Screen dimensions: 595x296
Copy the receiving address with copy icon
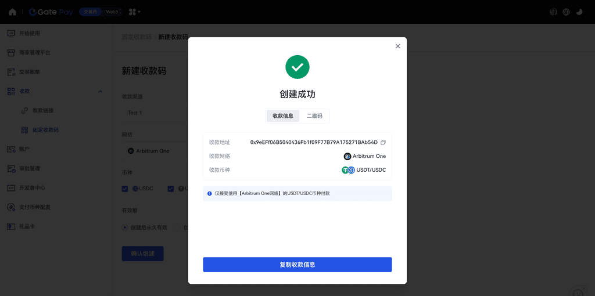pos(383,143)
